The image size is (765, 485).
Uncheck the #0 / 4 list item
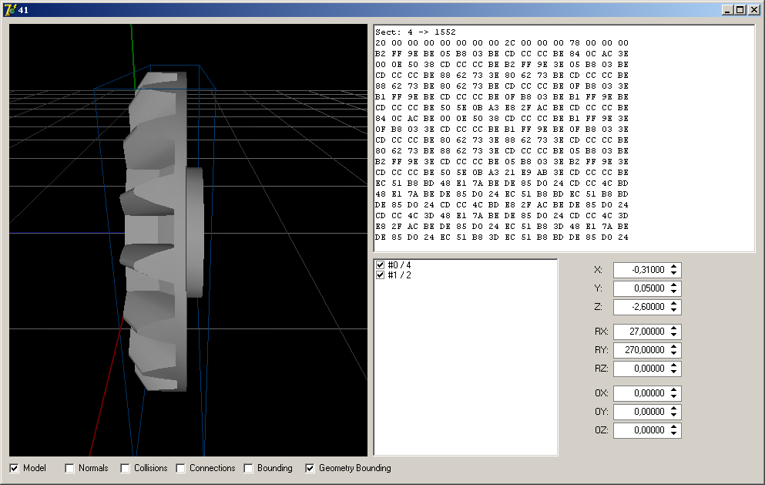(x=380, y=265)
